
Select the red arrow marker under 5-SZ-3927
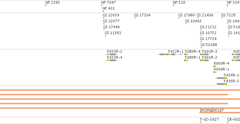click(x=201, y=122)
